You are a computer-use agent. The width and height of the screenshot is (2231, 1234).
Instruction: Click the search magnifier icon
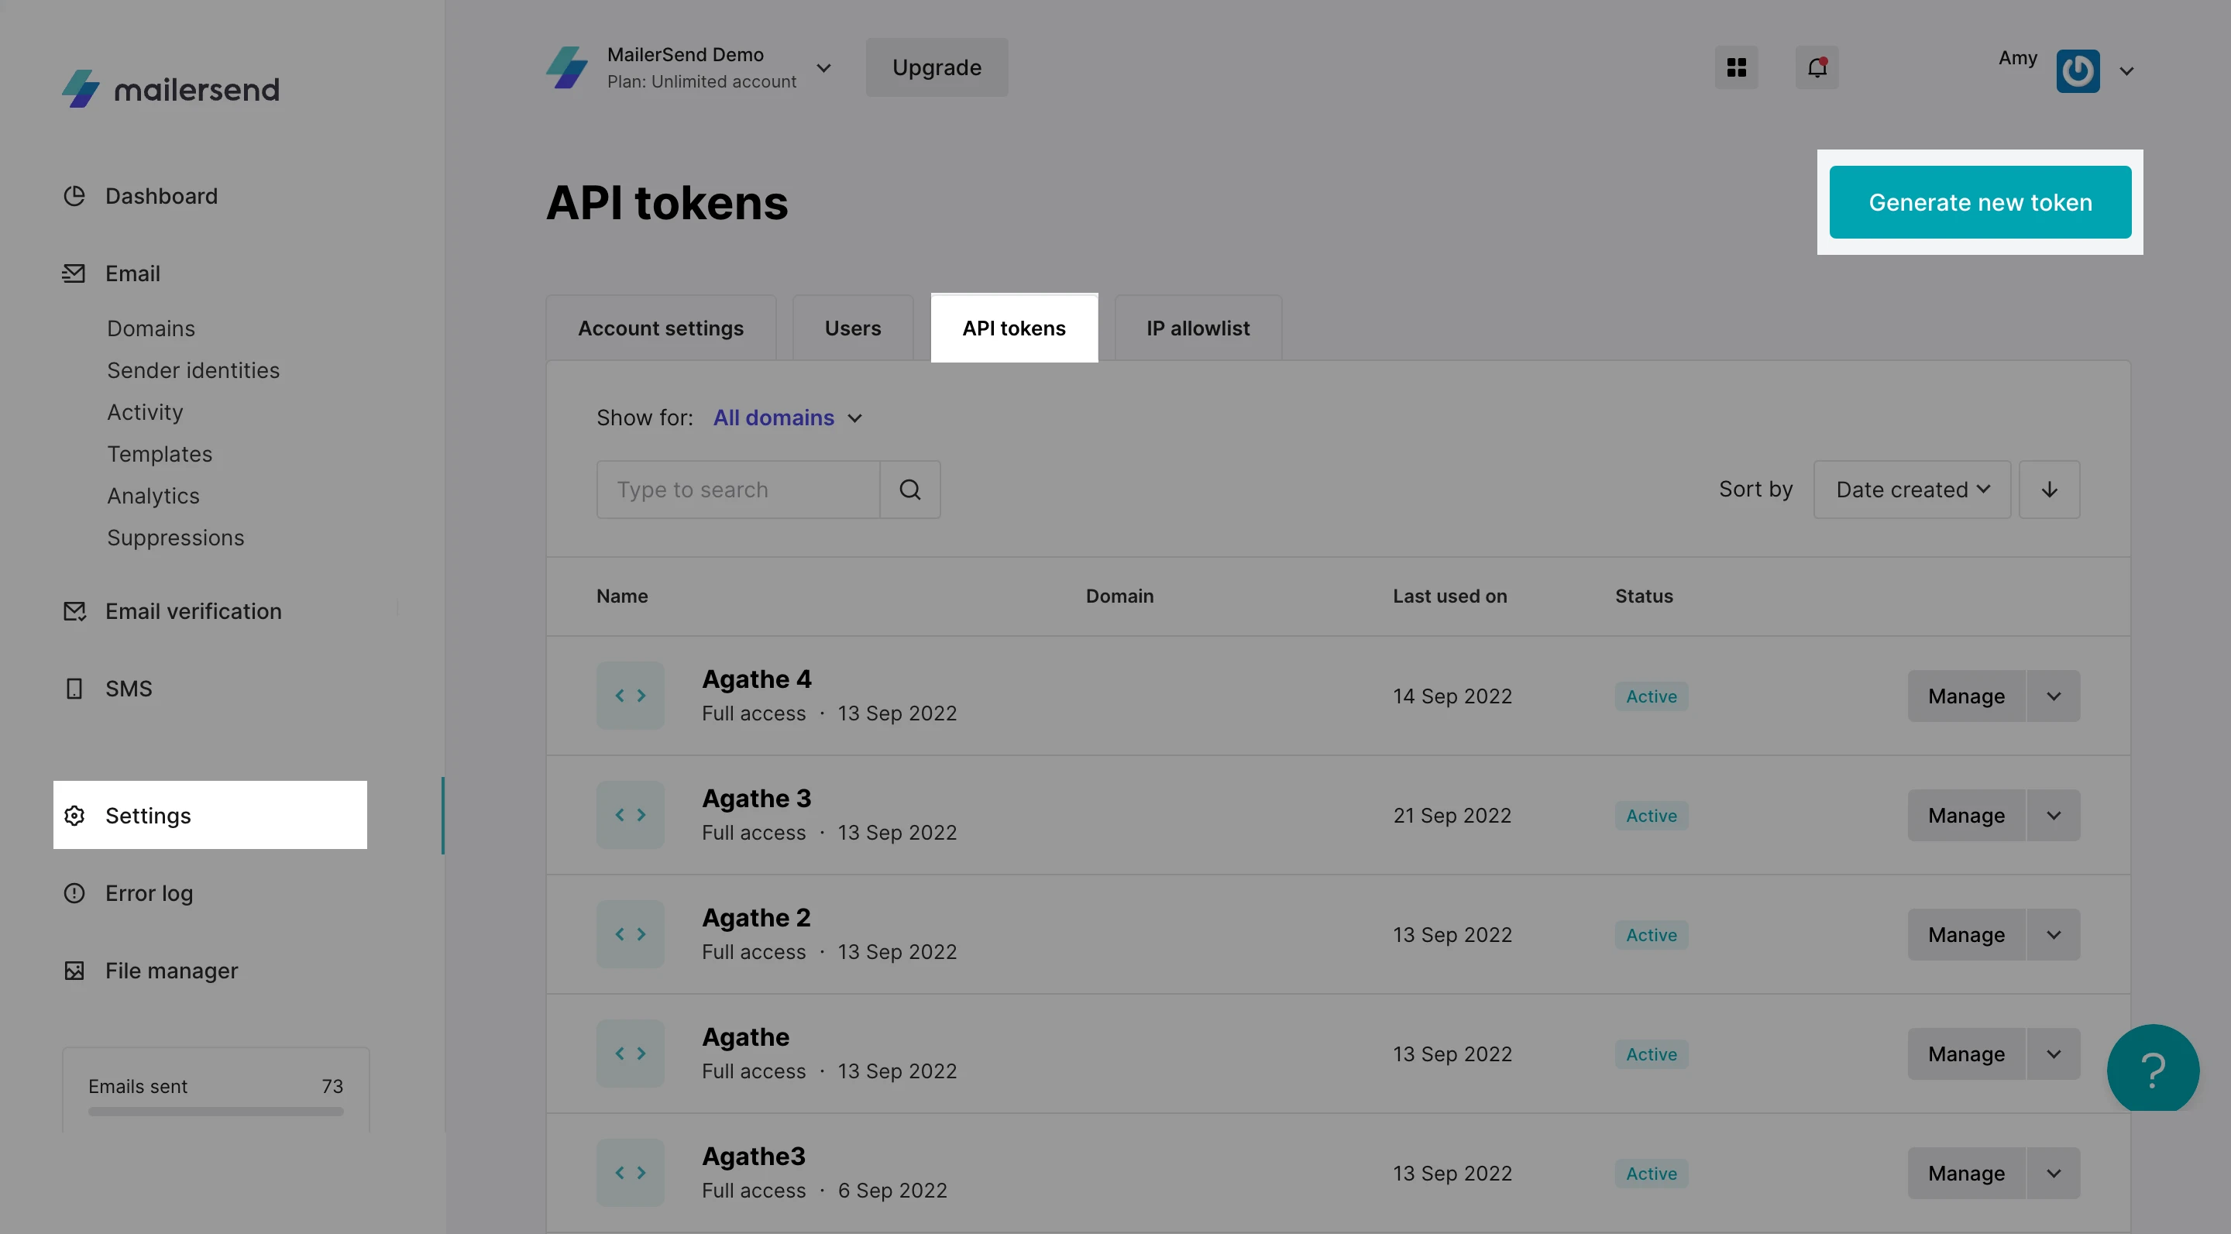tap(909, 490)
